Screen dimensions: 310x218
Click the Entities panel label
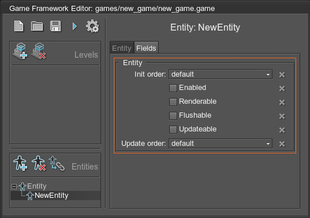coord(85,167)
